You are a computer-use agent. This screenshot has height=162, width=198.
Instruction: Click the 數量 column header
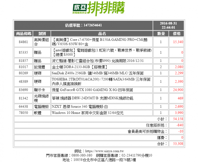point(161,34)
